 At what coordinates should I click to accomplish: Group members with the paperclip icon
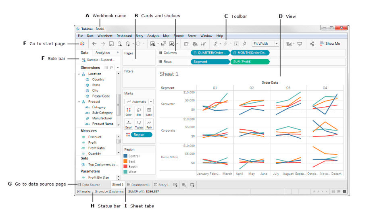pyautogui.click(x=225, y=44)
